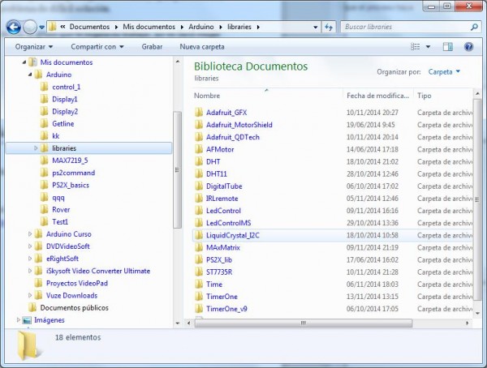487x368 pixels.
Task: Click the Back navigation arrow button
Action: pyautogui.click(x=14, y=27)
